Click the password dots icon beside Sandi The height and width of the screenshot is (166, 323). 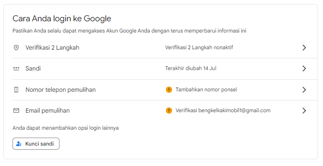(16, 68)
